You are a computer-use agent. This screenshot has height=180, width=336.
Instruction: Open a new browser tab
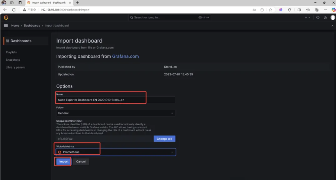click(x=77, y=3)
